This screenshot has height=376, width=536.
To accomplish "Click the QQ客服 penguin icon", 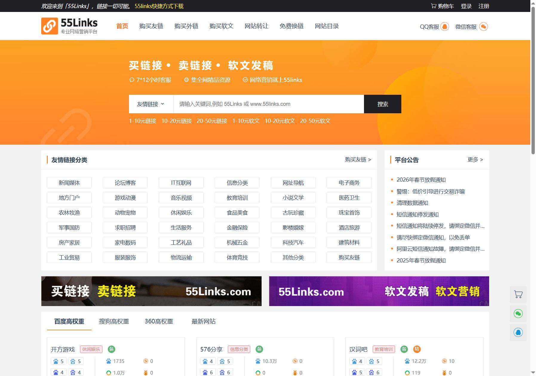I will (445, 27).
